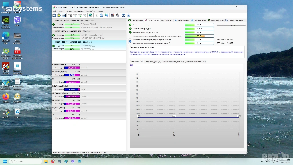The image size is (293, 165).
Task: Open the Информация tab
Action: coord(183,20)
